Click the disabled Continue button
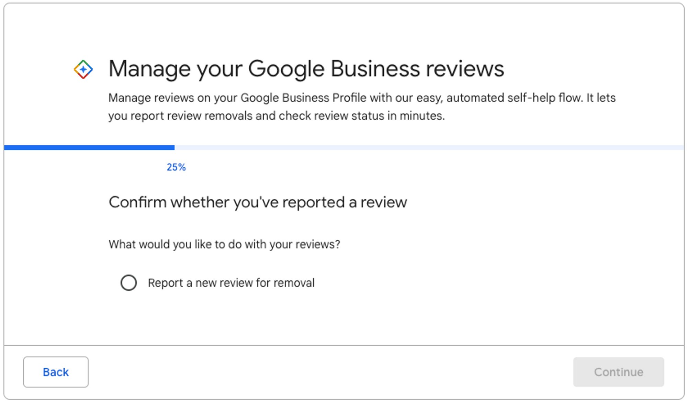This screenshot has width=687, height=402. 618,372
